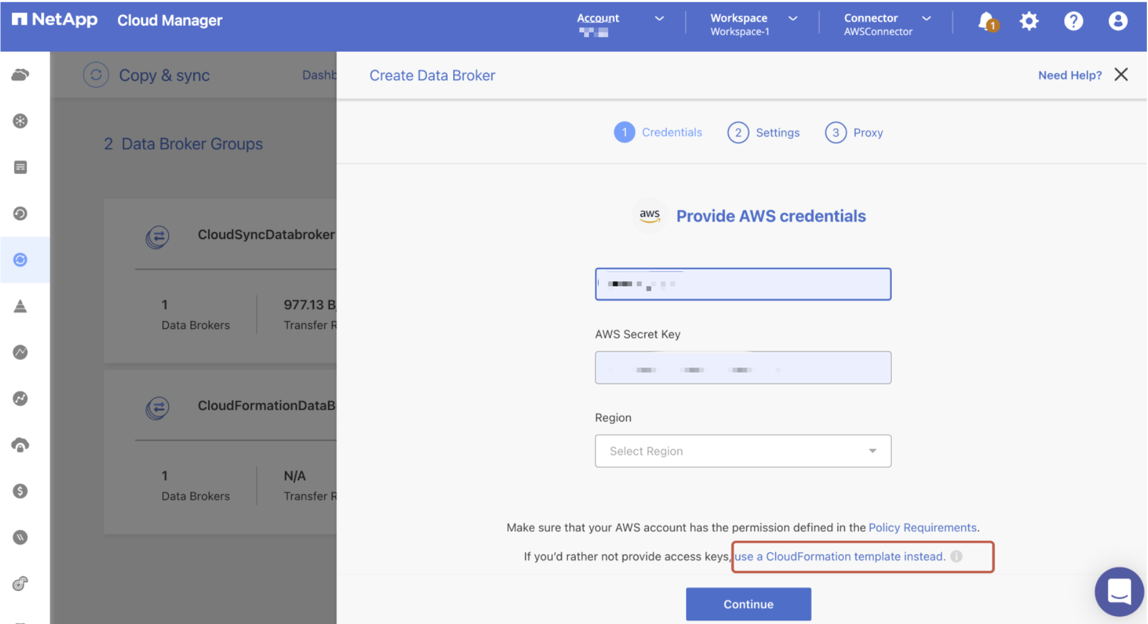Click the CloudFormationDataBroker group name
The image size is (1148, 624).
[x=267, y=405]
